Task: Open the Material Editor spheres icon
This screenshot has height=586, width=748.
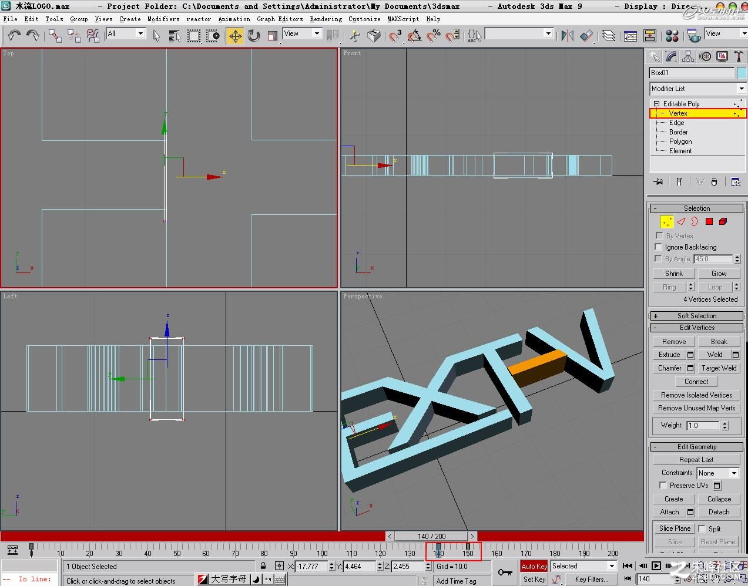Action: coord(673,36)
